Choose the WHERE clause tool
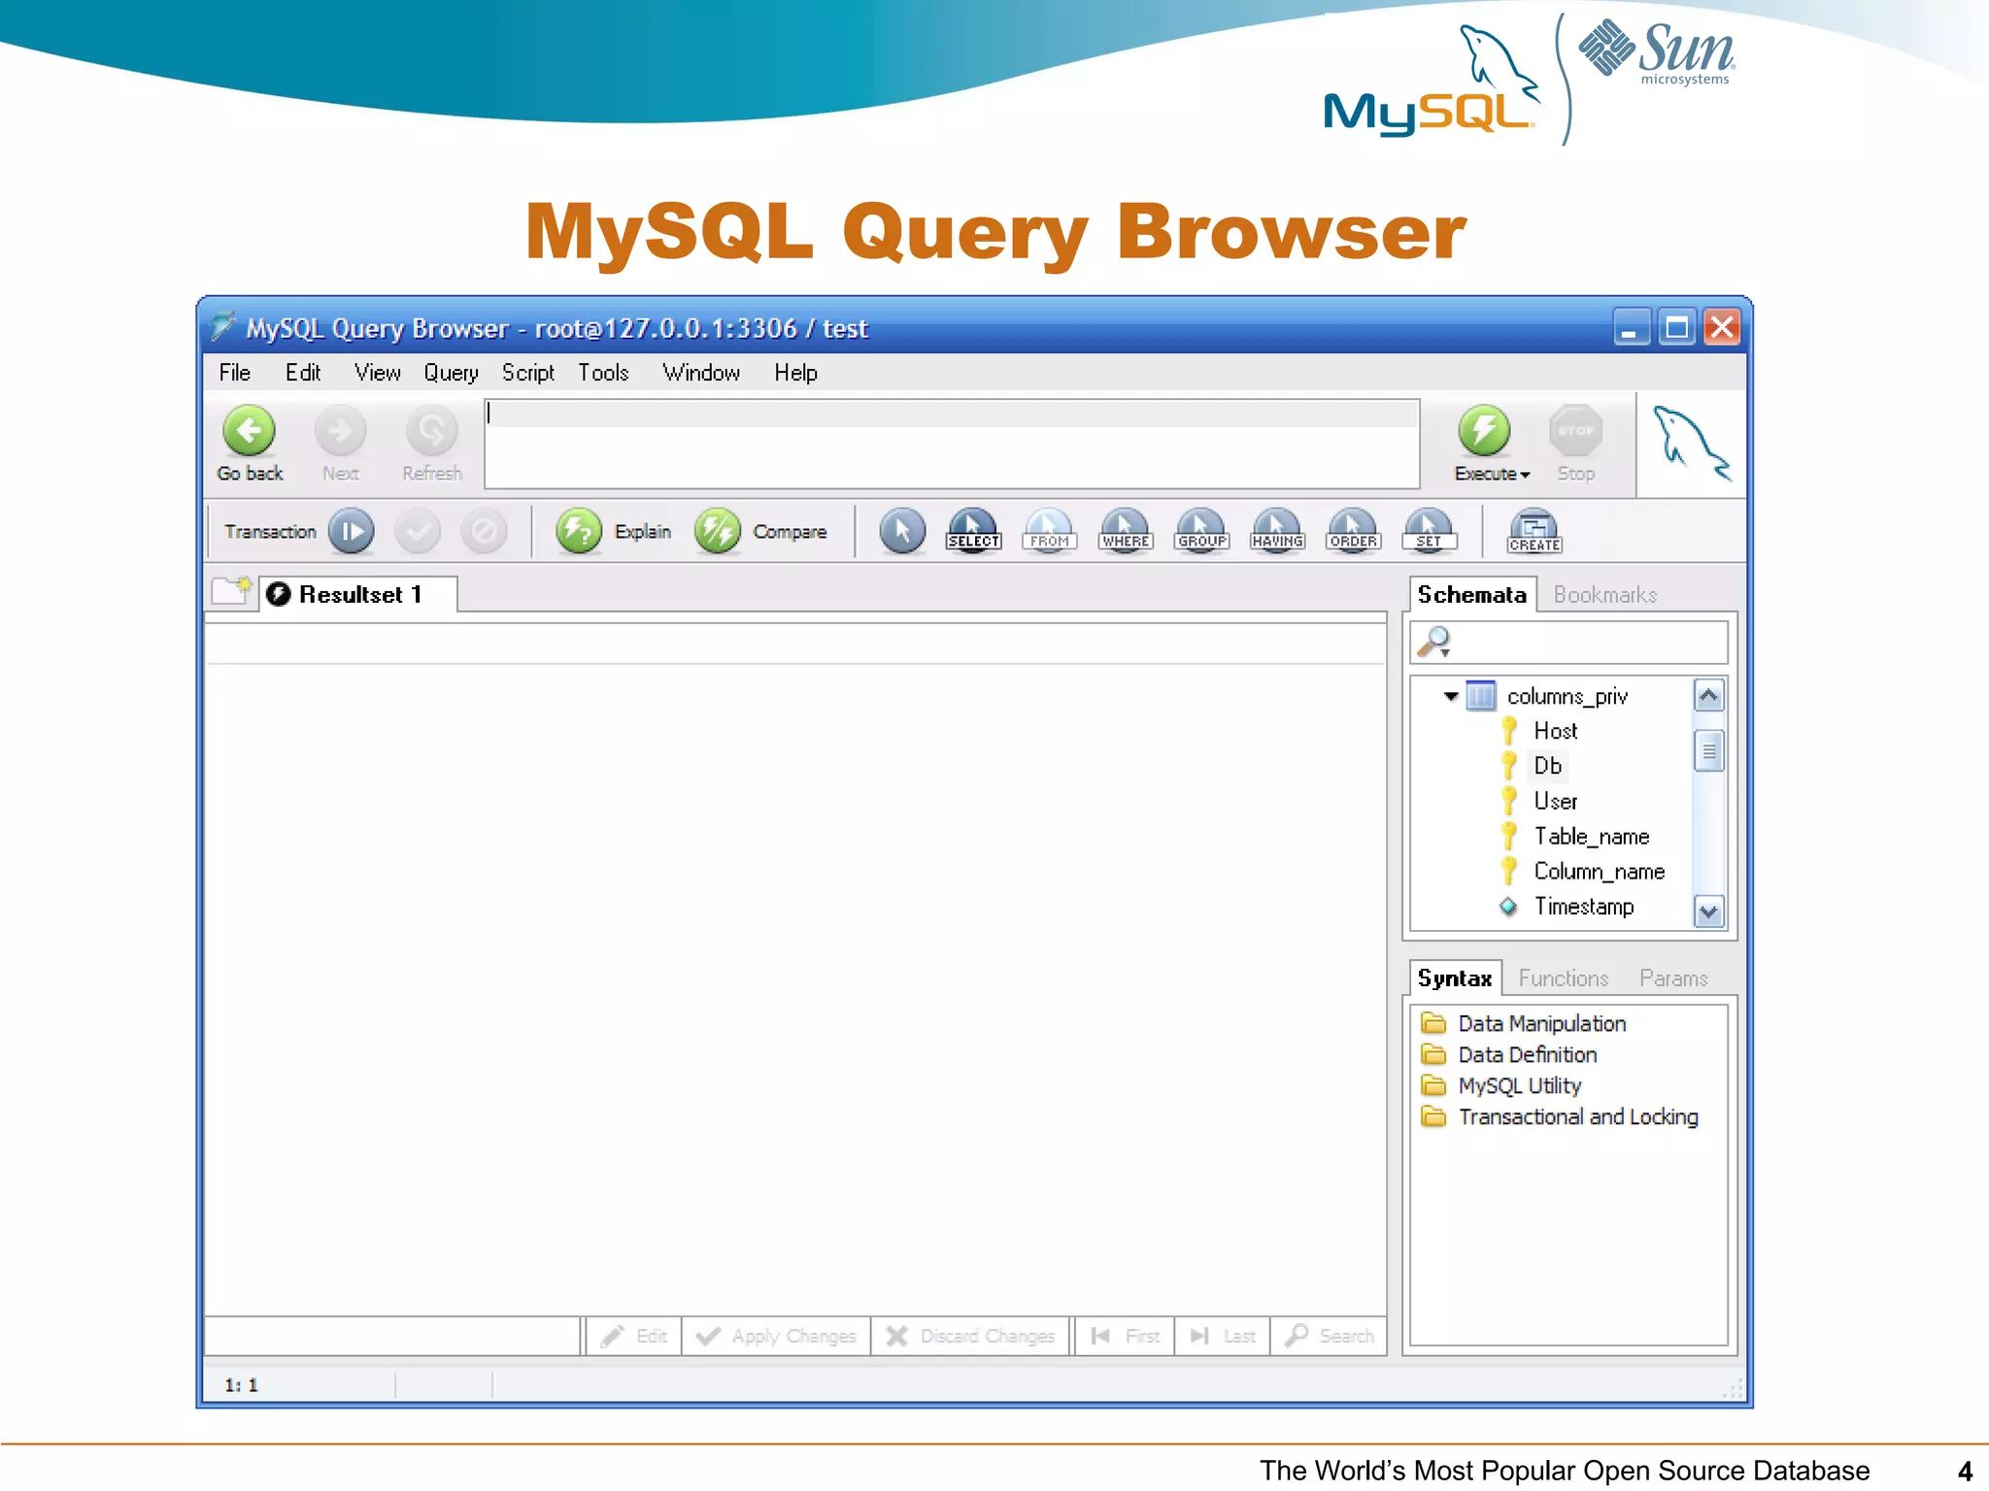Image resolution: width=1989 pixels, height=1491 pixels. pos(1126,531)
